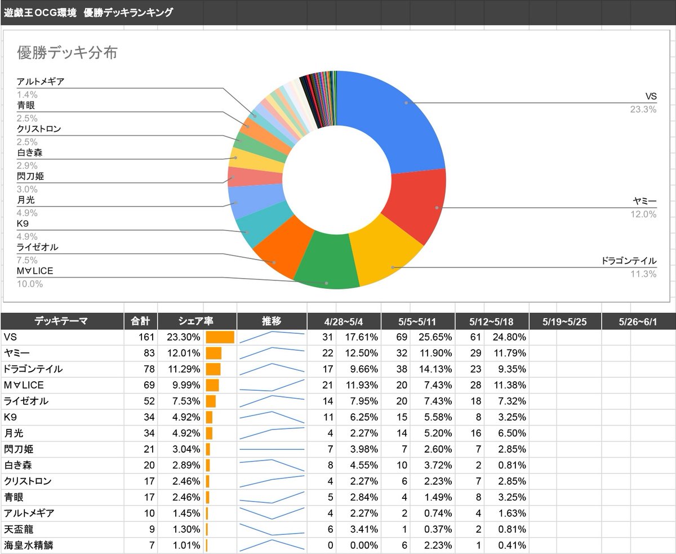Screen dimensions: 676x554
Task: Select the 5/26~6/1 column header
Action: [x=638, y=321]
